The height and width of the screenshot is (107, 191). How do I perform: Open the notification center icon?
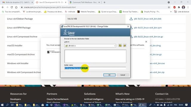[186, 105]
